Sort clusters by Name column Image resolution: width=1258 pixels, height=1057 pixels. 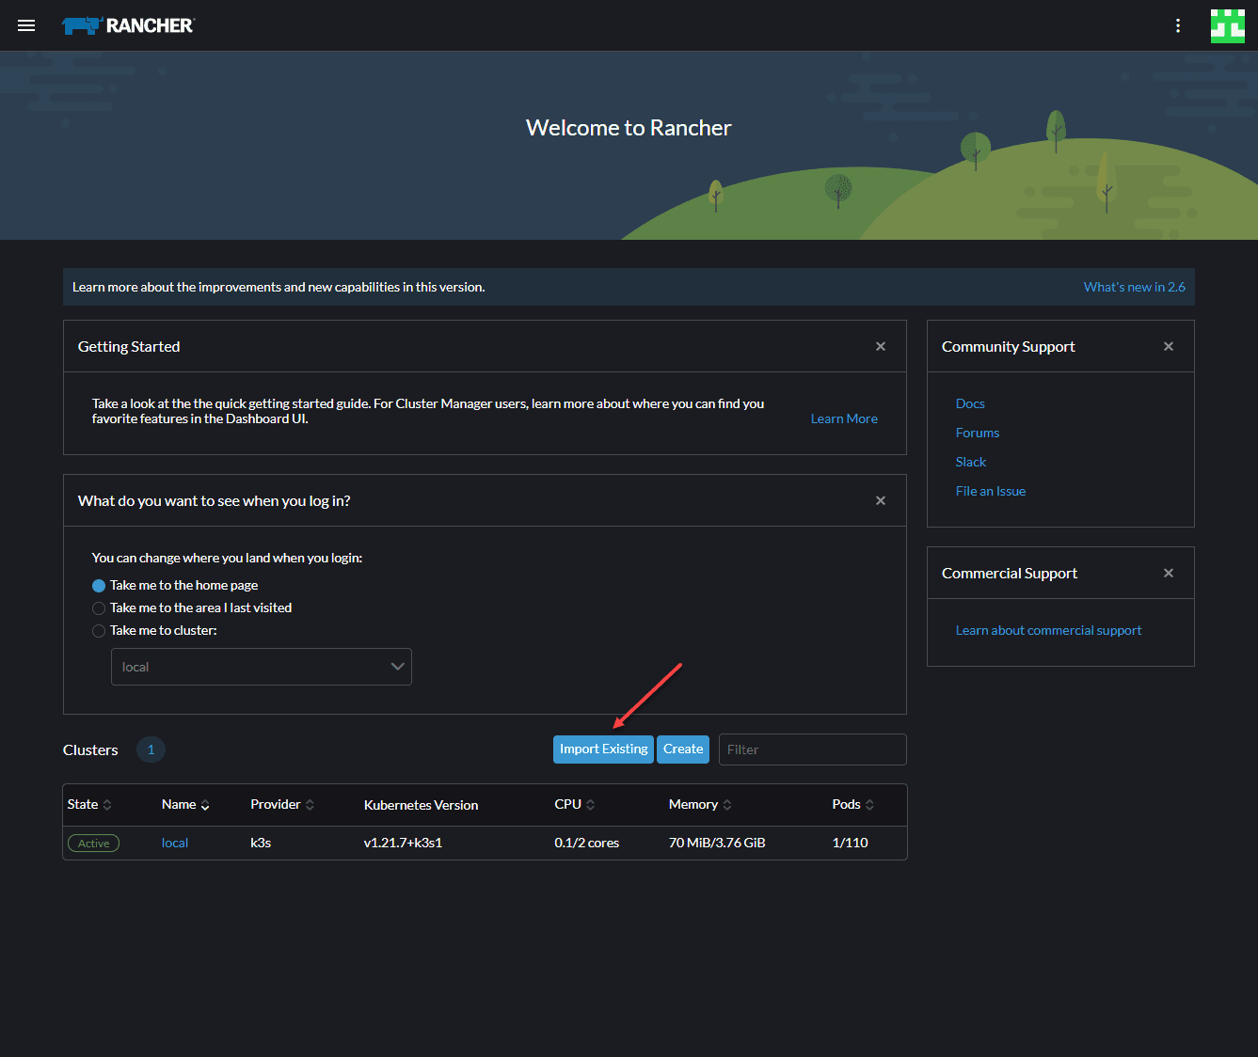tap(185, 804)
